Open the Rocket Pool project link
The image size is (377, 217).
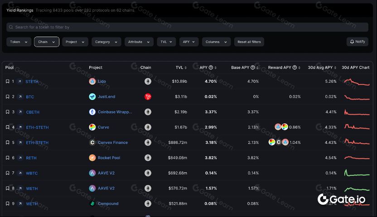coord(109,157)
